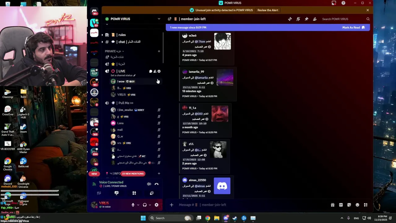Open File Explorer from the taskbar
Viewport: 396px width, 223px height.
point(217,218)
